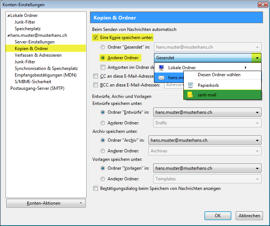Click the Lokale Ordner computer icon

point(161,68)
